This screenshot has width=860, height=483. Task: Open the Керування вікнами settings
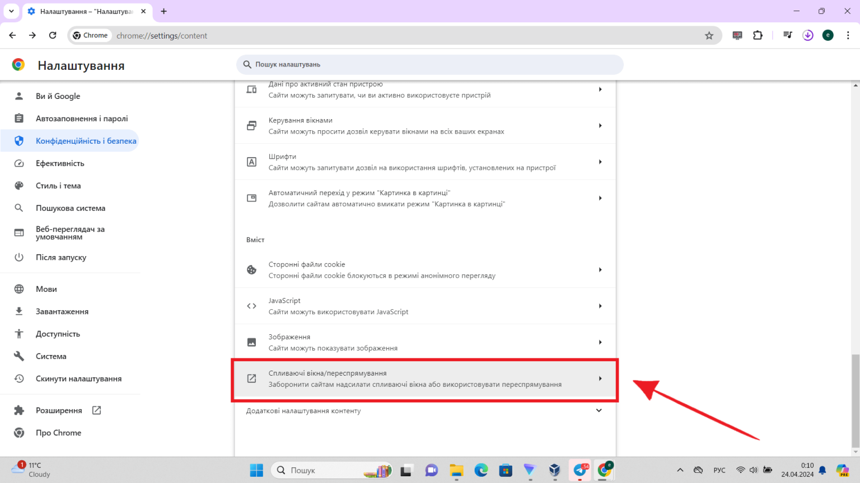[x=426, y=125]
